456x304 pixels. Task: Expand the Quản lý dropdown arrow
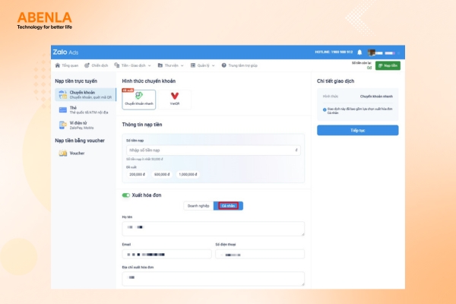214,66
